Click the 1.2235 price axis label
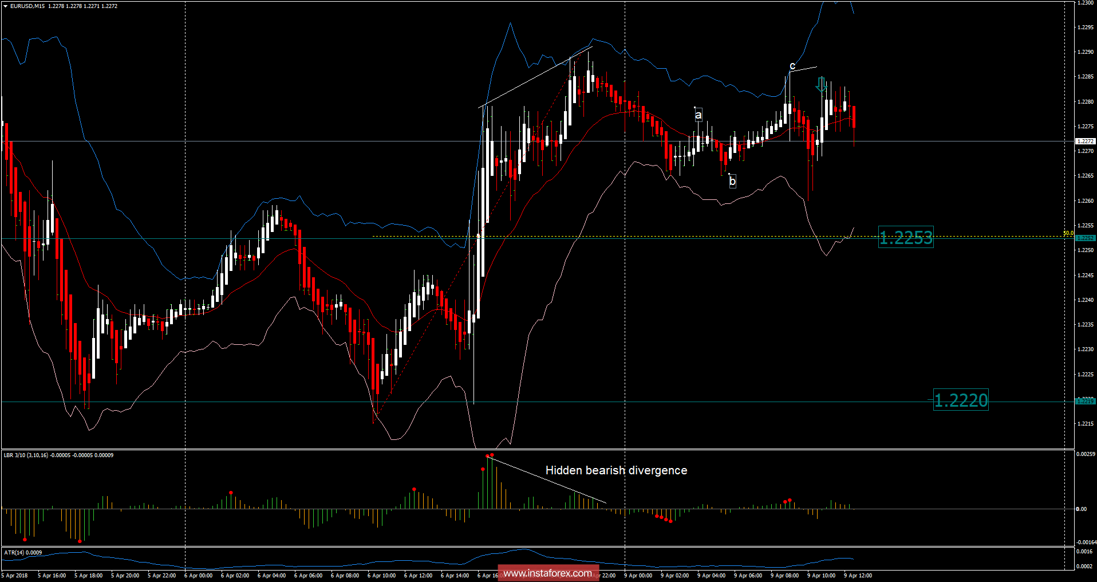Viewport: 1097px width, 582px height. 1086,325
